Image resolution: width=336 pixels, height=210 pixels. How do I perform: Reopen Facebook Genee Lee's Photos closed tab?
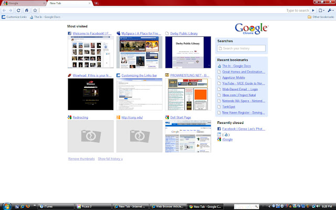[244, 129]
